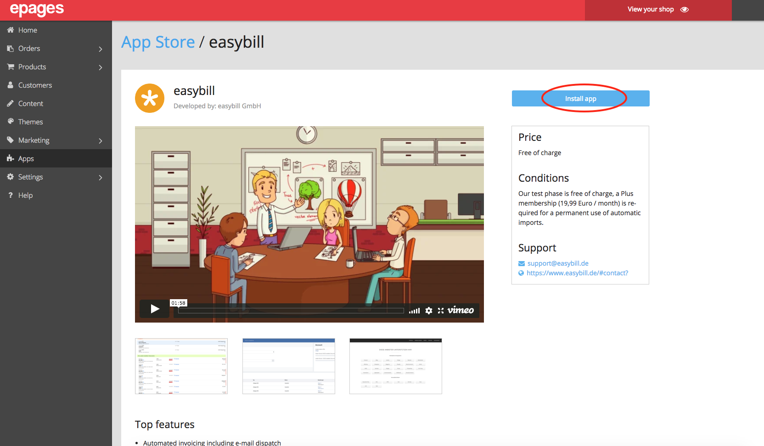This screenshot has height=446, width=764.
Task: Click the globe icon beside contact URL
Action: 521,273
